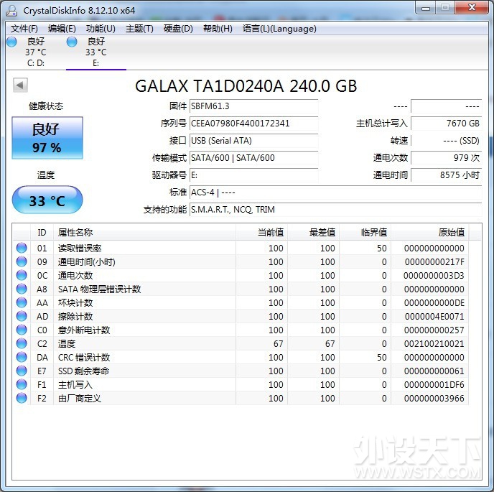Click status orb for attribute AD 擦除计数
The width and height of the screenshot is (494, 492).
coord(22,316)
